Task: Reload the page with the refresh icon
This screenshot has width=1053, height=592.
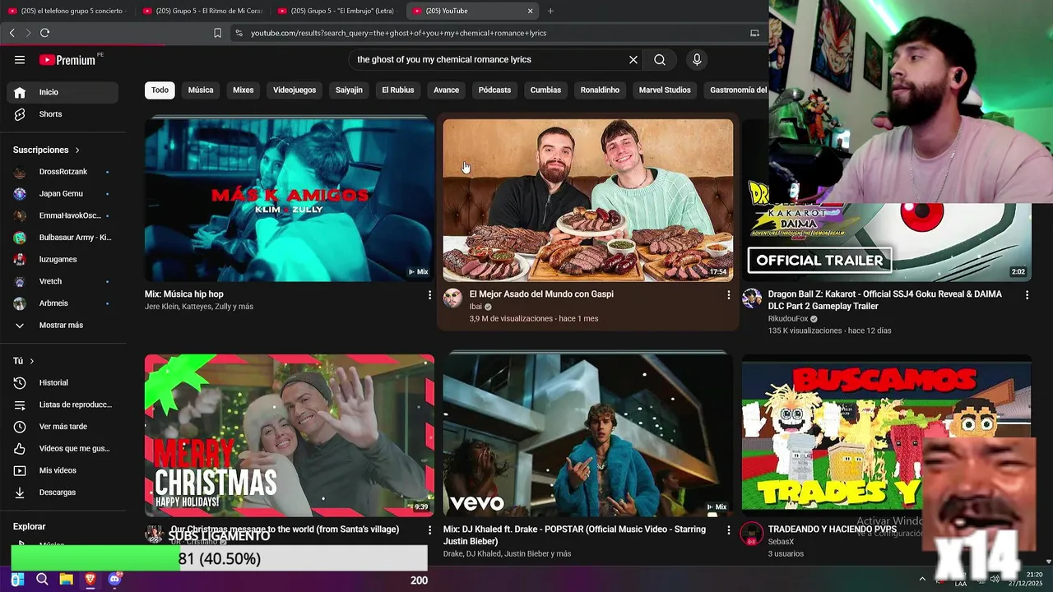Action: [x=45, y=33]
